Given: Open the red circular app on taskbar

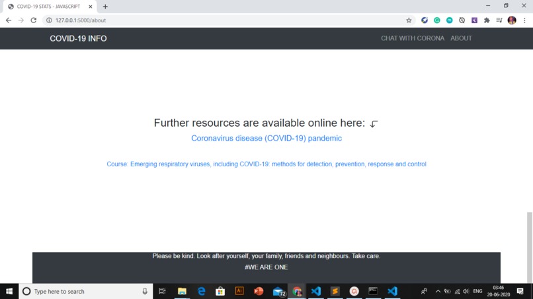Looking at the screenshot, I should [354, 291].
